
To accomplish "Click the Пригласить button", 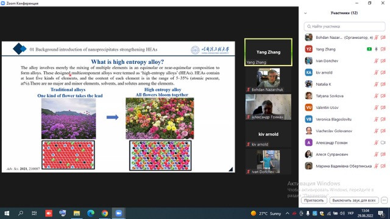I will 314,200.
